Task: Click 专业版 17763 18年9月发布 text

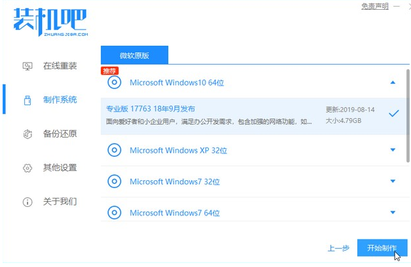Action: 151,109
